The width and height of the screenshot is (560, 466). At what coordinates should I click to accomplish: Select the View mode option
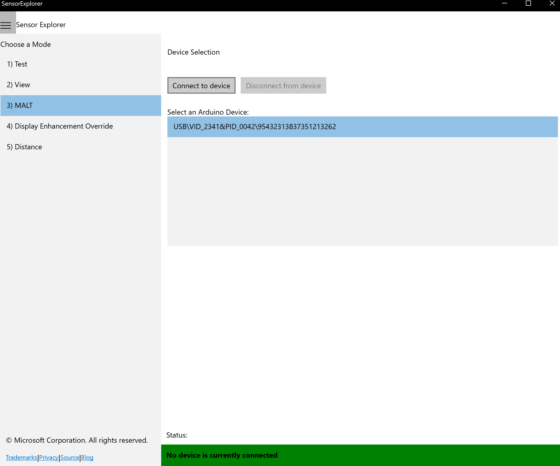pos(18,85)
